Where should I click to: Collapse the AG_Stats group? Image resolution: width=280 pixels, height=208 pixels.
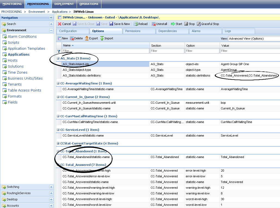(58, 58)
